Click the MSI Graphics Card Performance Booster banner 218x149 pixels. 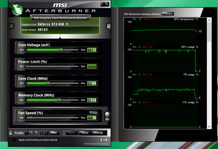[60, 18]
